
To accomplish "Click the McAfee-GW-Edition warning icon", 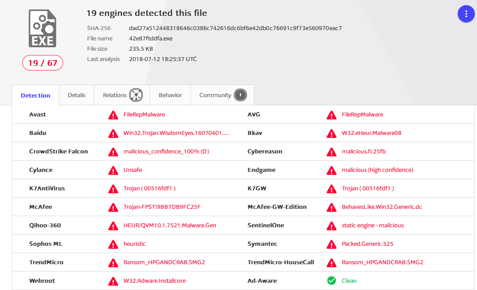I will pyautogui.click(x=332, y=208).
